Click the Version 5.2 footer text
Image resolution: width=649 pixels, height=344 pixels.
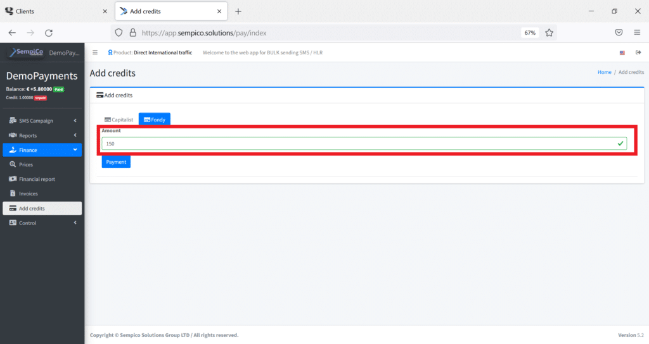(631, 335)
